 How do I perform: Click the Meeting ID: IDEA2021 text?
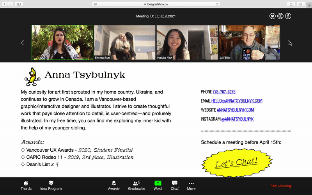click(156, 16)
